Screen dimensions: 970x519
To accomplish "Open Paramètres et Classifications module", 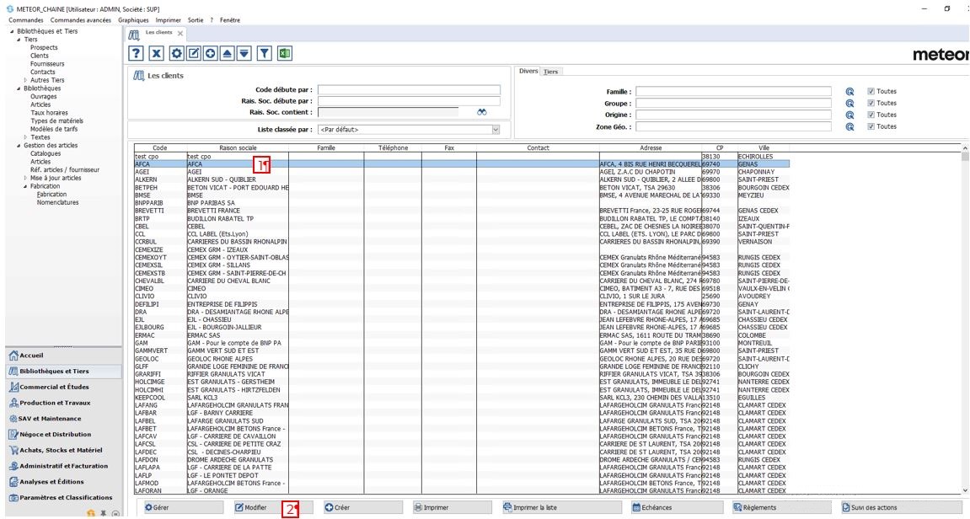I will click(x=62, y=497).
